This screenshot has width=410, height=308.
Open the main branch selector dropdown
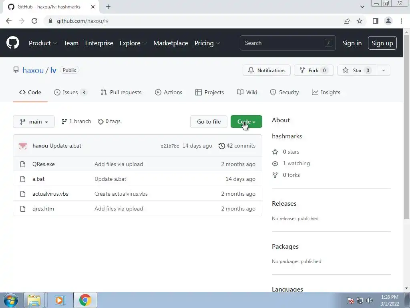pyautogui.click(x=34, y=122)
